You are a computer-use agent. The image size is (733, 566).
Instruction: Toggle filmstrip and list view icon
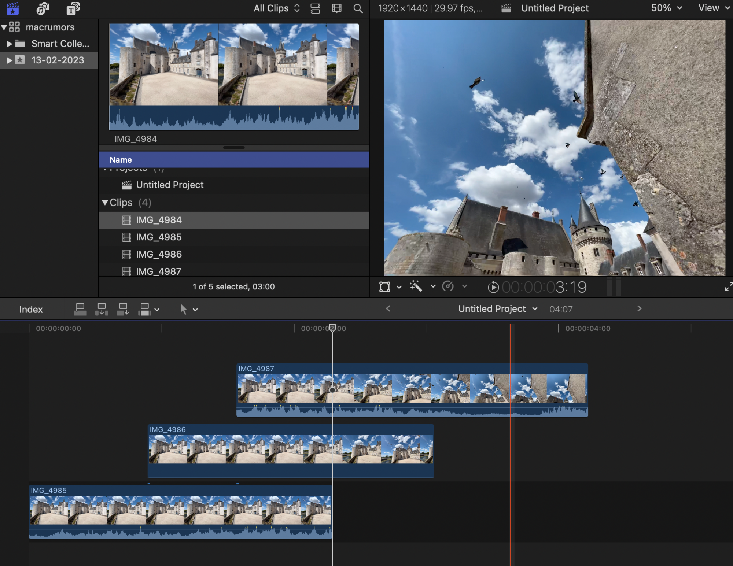(315, 8)
